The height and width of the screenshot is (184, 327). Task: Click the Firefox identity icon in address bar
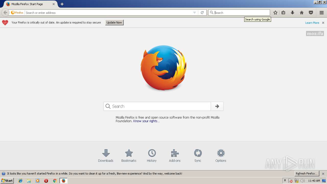pyautogui.click(x=17, y=13)
